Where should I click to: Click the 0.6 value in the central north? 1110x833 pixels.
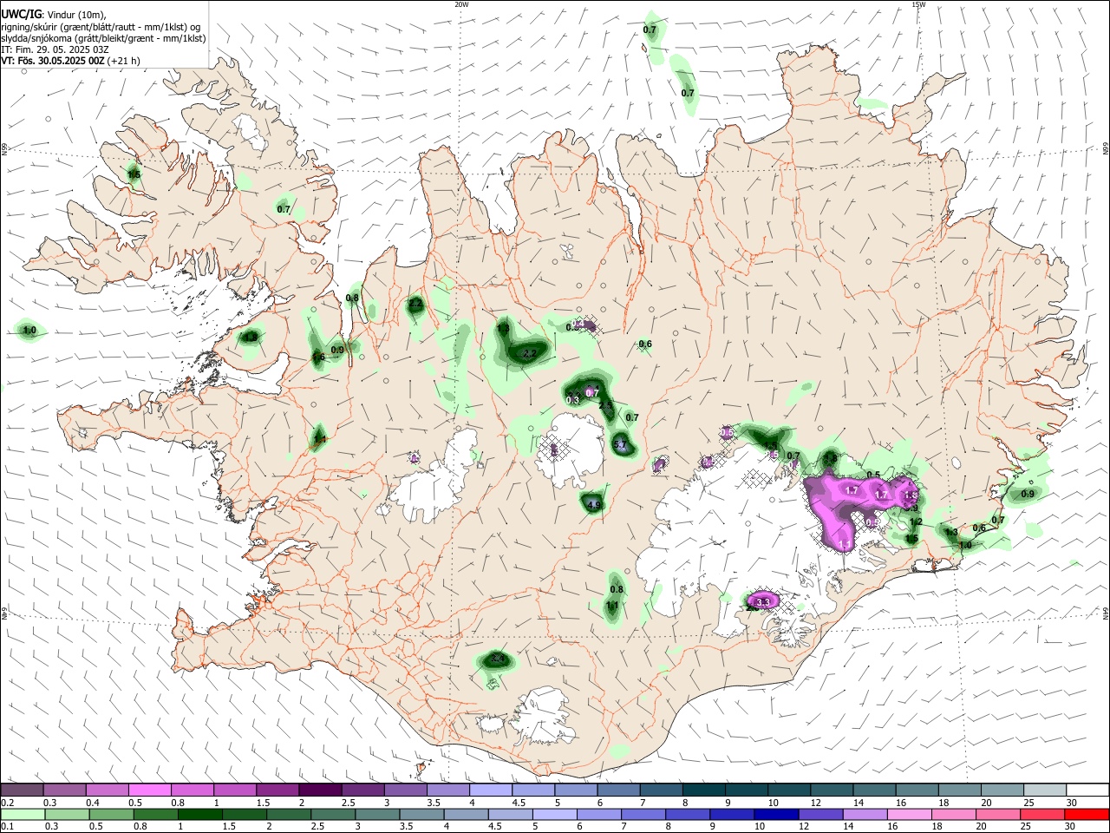[x=645, y=344]
